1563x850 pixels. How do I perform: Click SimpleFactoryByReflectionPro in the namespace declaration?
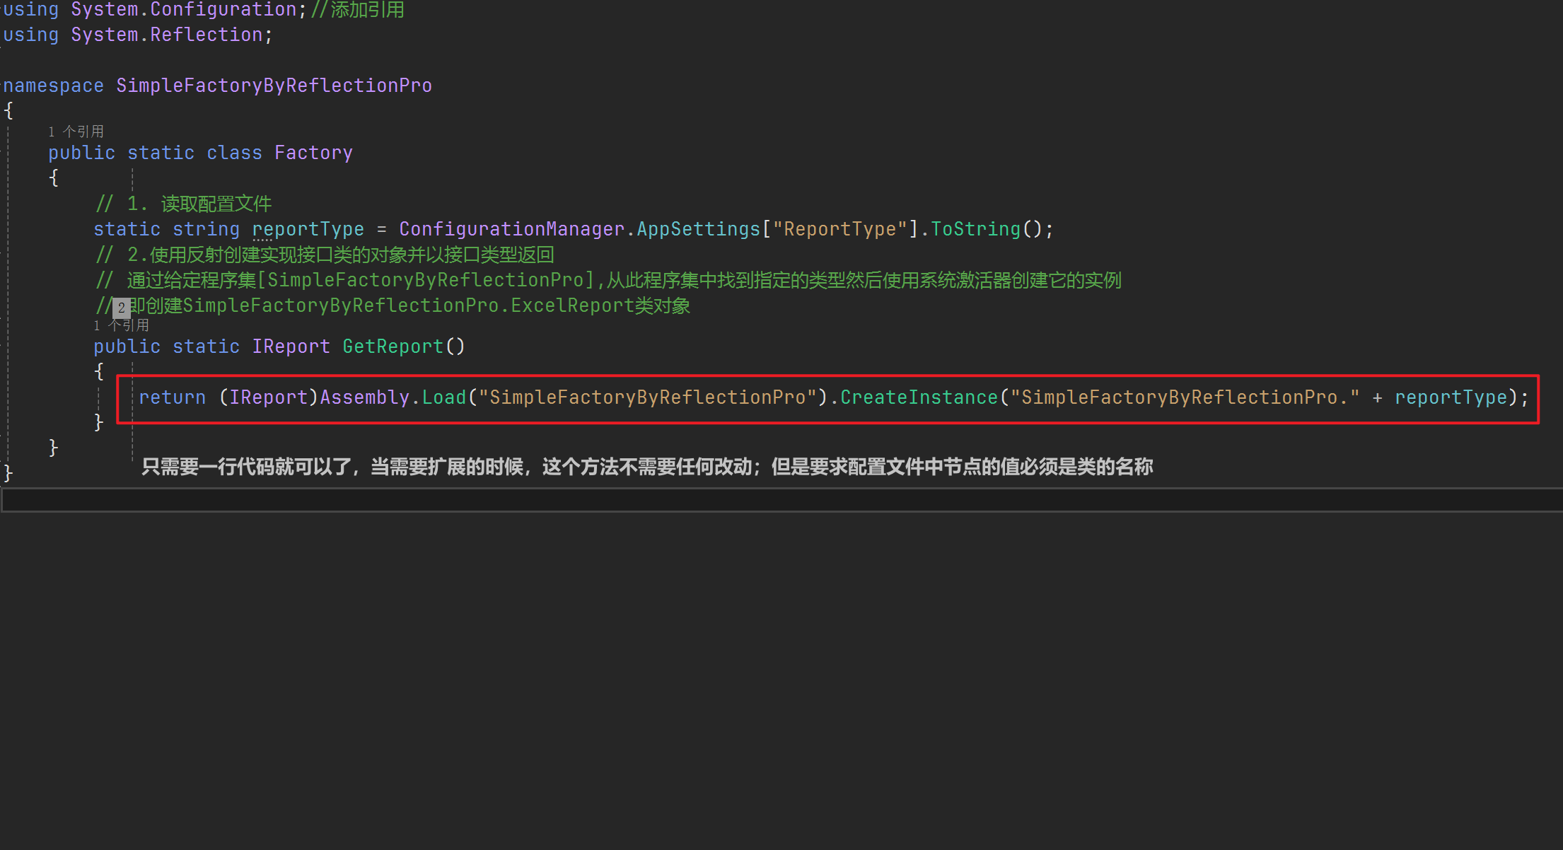point(274,86)
